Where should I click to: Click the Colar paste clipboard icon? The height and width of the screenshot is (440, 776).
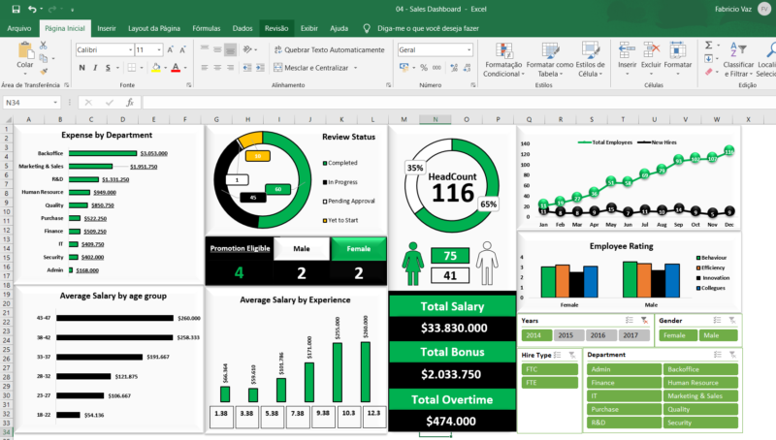coord(25,51)
